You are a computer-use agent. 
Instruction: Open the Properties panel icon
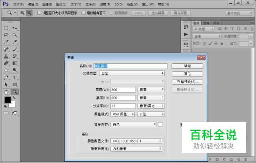point(186,44)
